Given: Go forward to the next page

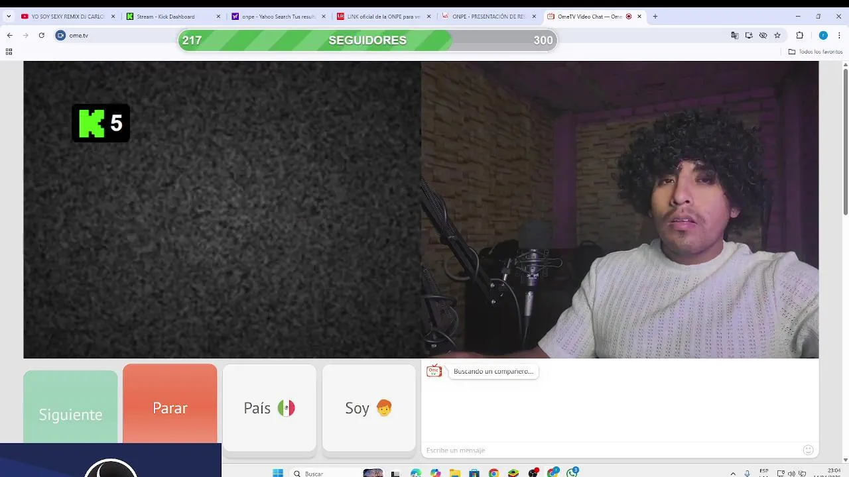Looking at the screenshot, I should pyautogui.click(x=25, y=35).
